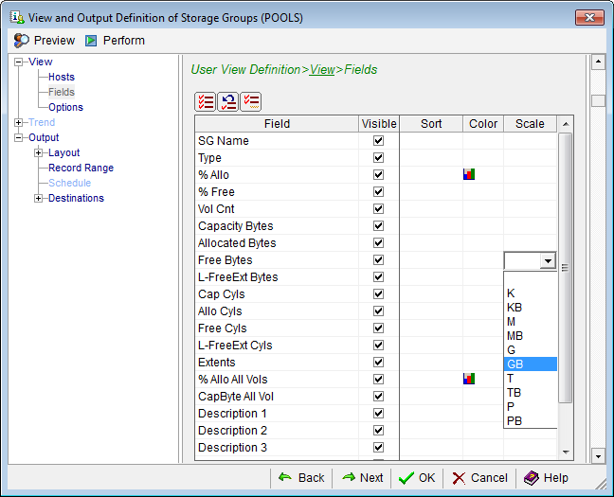Open the color icon for % Allo

468,174
